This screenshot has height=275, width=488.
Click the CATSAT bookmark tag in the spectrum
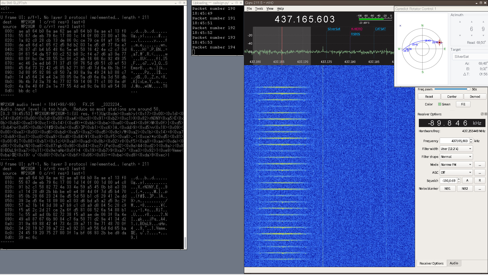point(380,29)
